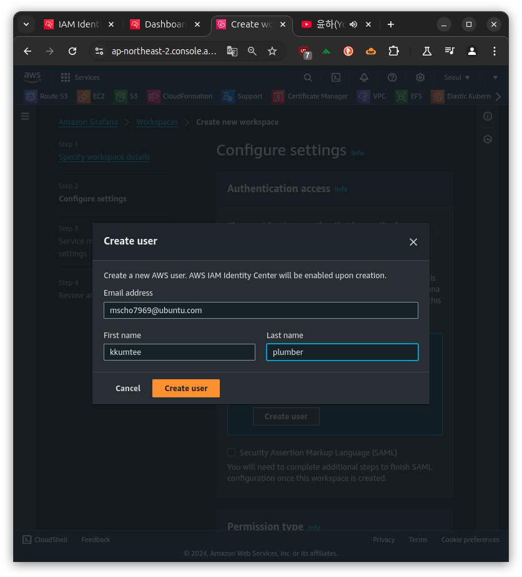
Task: Expand the favorites bar overflow chevron
Action: click(498, 97)
